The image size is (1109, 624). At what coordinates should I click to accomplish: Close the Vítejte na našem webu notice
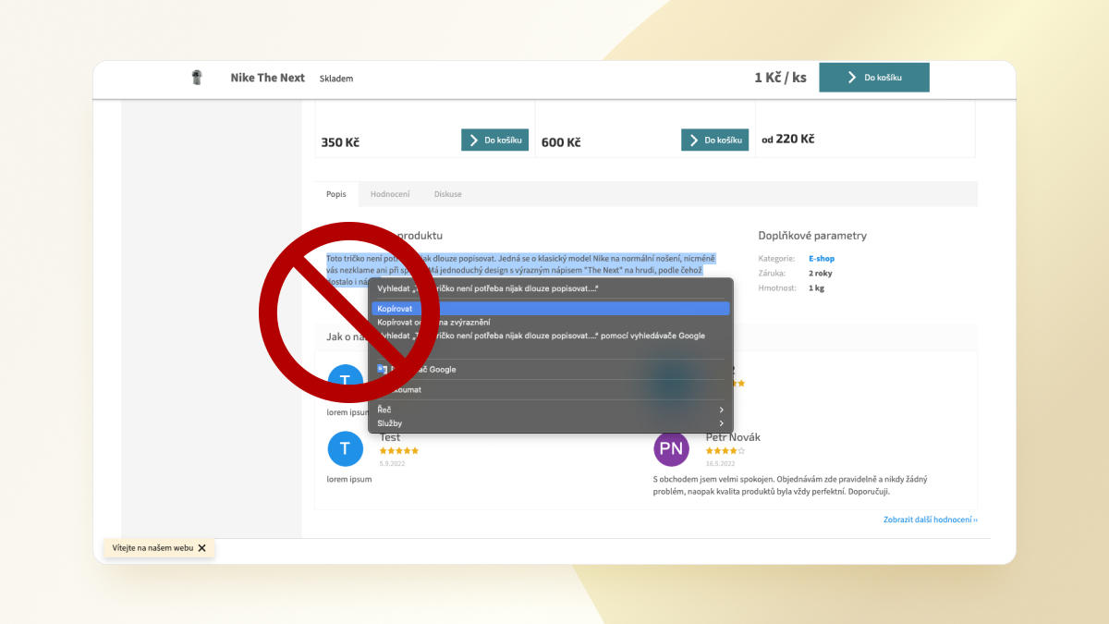point(201,548)
